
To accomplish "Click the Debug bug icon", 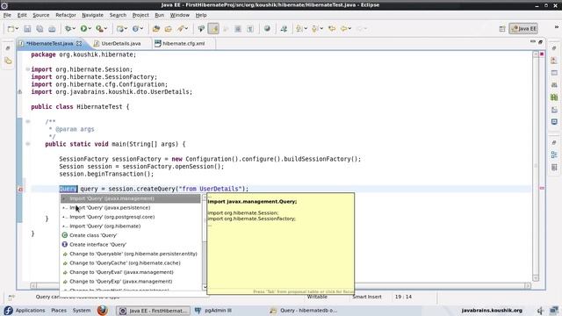I will click(x=68, y=29).
